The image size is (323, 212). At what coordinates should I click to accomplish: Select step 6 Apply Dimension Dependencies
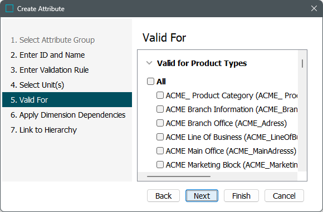pyautogui.click(x=67, y=115)
